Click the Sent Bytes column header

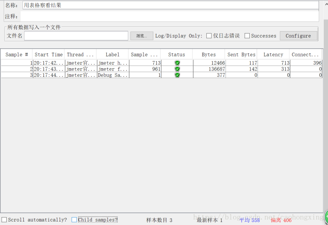click(x=241, y=54)
